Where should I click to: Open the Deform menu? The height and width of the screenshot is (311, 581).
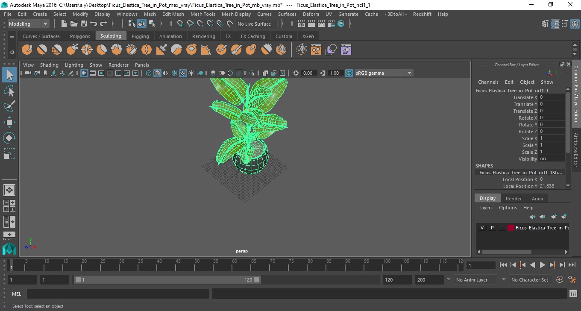[311, 14]
